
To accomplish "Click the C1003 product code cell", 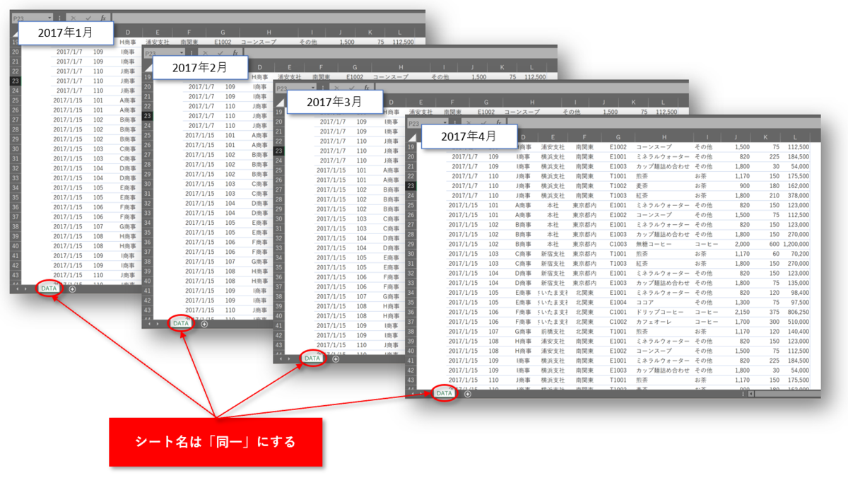I will click(618, 244).
